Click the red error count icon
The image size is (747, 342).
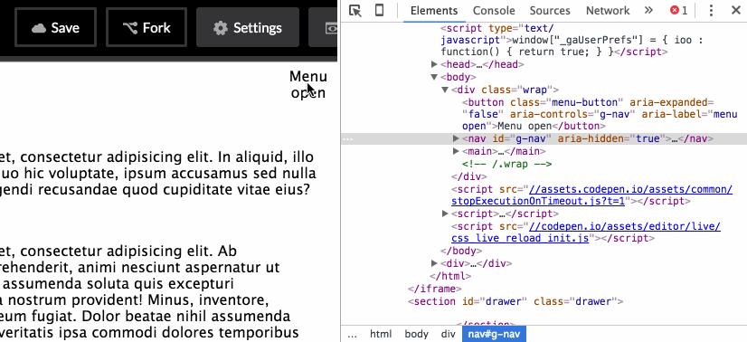[675, 10]
